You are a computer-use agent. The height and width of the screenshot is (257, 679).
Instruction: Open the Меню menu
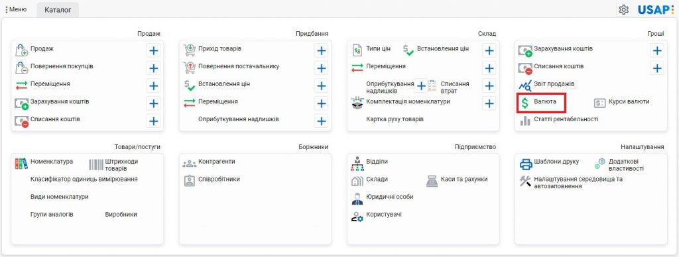point(16,9)
